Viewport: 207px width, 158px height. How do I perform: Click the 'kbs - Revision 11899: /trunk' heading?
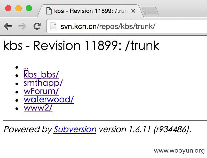(81, 45)
